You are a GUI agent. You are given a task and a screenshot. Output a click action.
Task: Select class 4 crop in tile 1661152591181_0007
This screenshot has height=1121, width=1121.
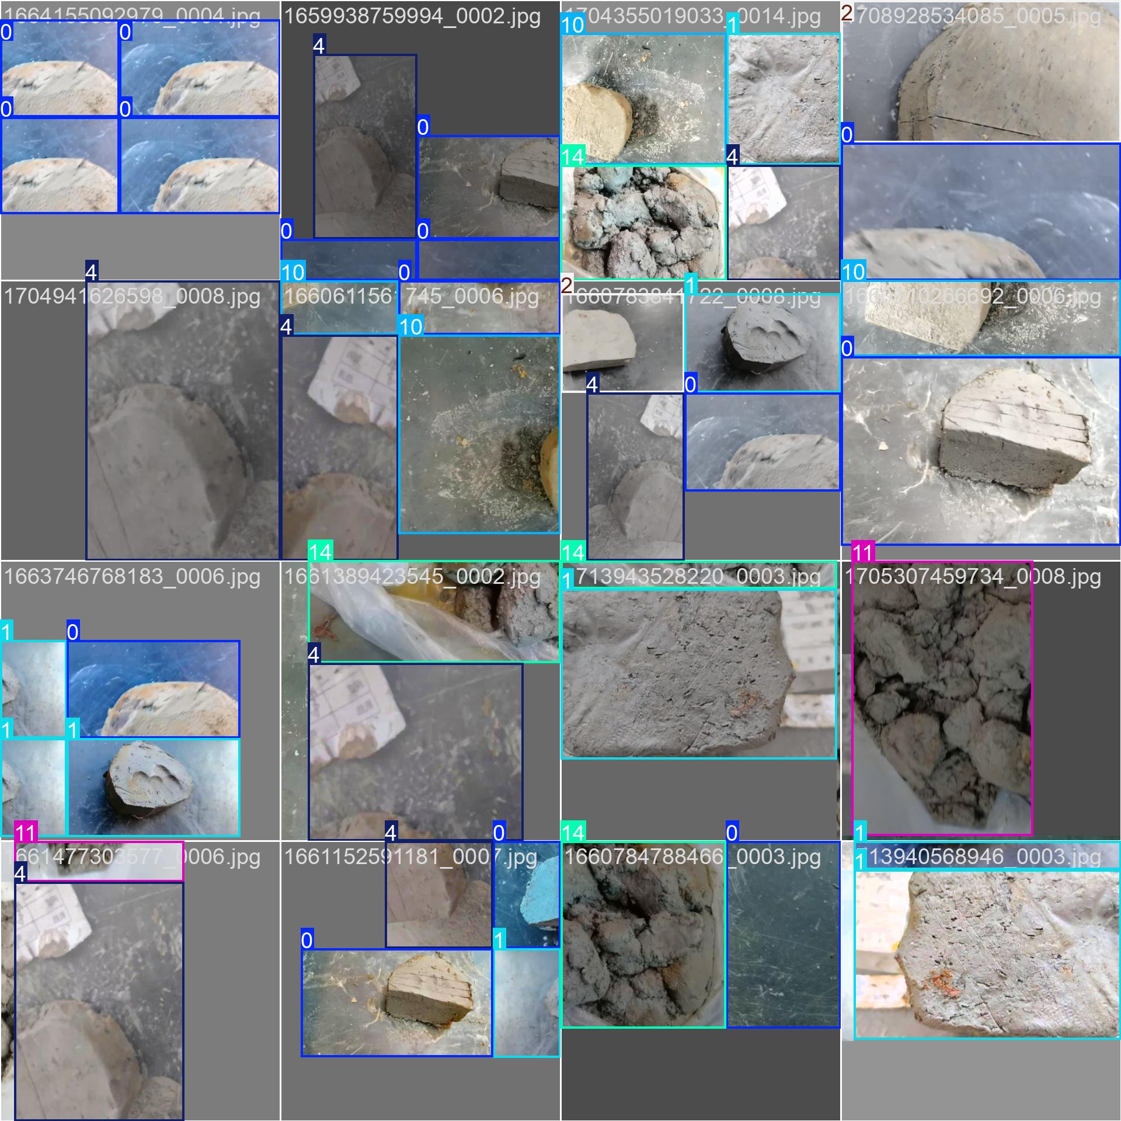pos(438,894)
